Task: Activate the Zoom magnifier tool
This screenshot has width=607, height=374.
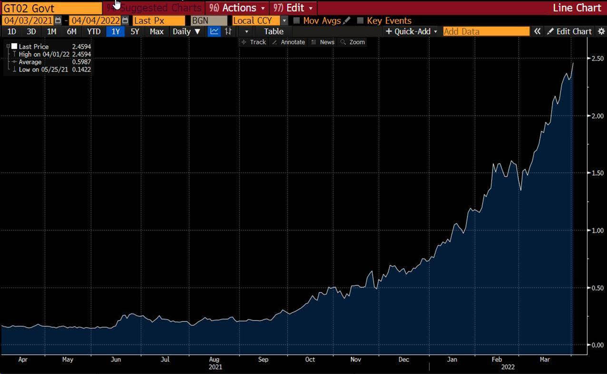Action: click(x=352, y=42)
